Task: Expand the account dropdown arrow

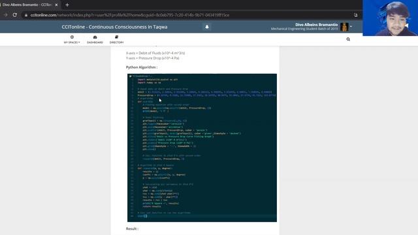Action: click(x=351, y=27)
